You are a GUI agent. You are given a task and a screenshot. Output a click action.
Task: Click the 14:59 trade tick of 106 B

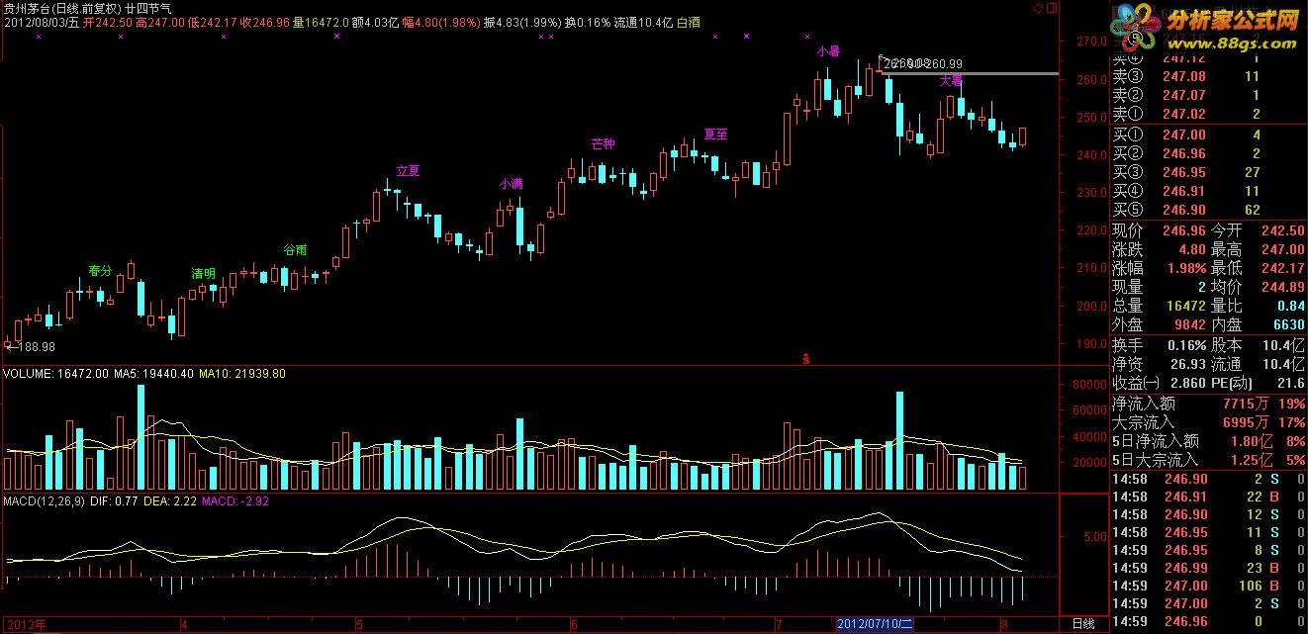[1209, 586]
